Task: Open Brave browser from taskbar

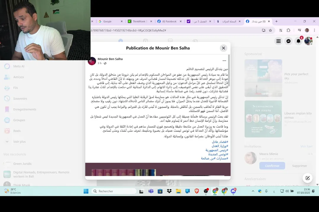Action: tap(197, 191)
